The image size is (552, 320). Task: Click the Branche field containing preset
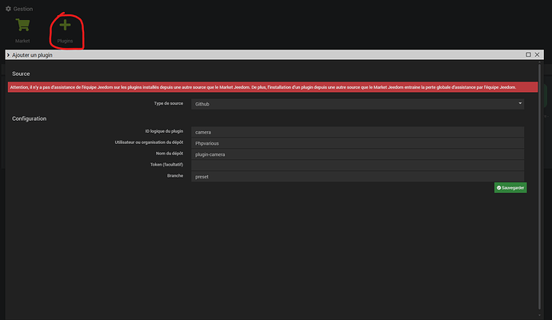358,176
